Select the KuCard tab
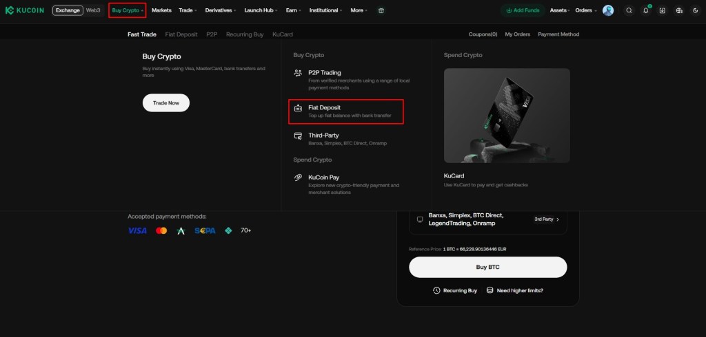This screenshot has width=706, height=337. click(282, 34)
